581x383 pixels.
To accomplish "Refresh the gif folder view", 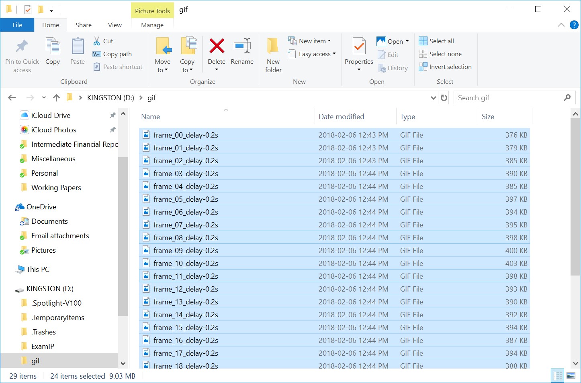I will click(x=444, y=97).
